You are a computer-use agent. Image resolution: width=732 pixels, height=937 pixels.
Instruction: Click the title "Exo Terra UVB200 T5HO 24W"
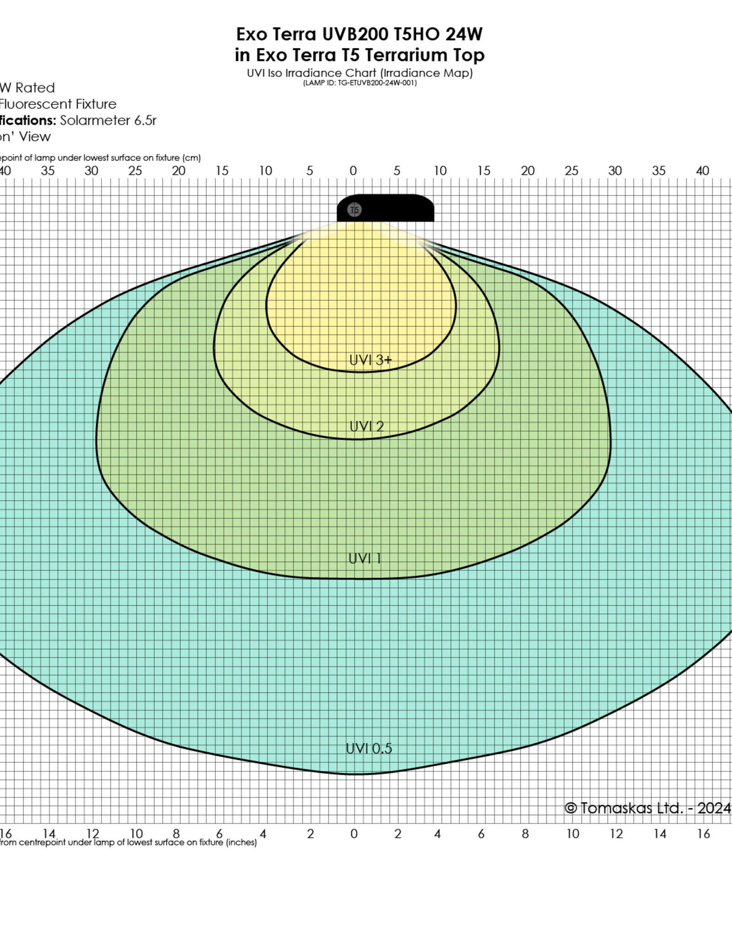pos(359,34)
